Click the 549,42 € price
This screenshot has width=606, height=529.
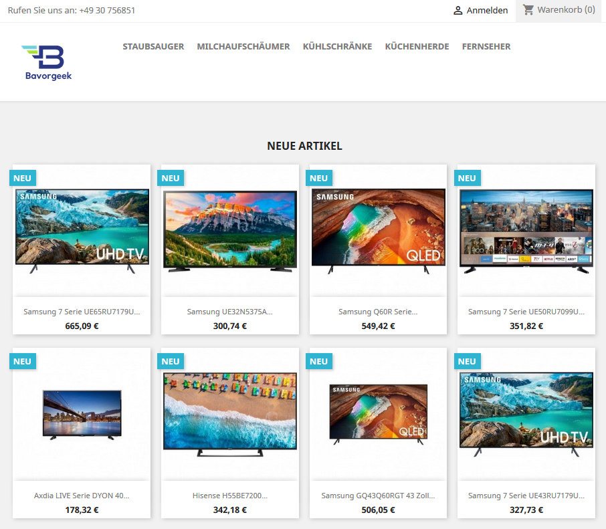pyautogui.click(x=378, y=326)
